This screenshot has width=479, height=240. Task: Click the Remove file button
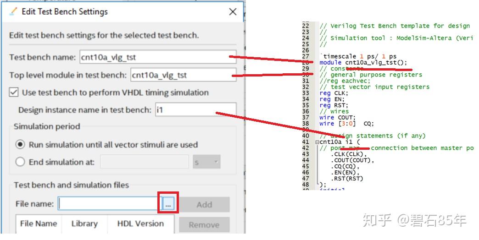click(x=204, y=225)
